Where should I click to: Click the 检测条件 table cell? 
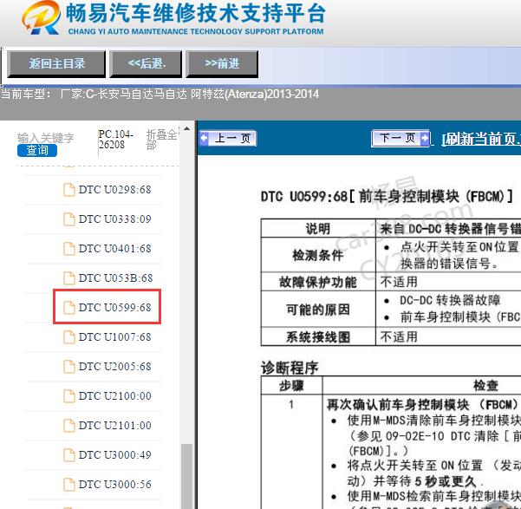318,255
